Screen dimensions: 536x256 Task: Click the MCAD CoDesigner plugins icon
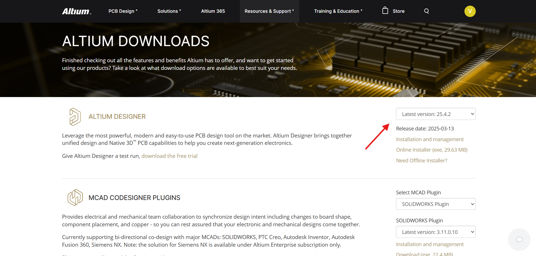[75, 197]
